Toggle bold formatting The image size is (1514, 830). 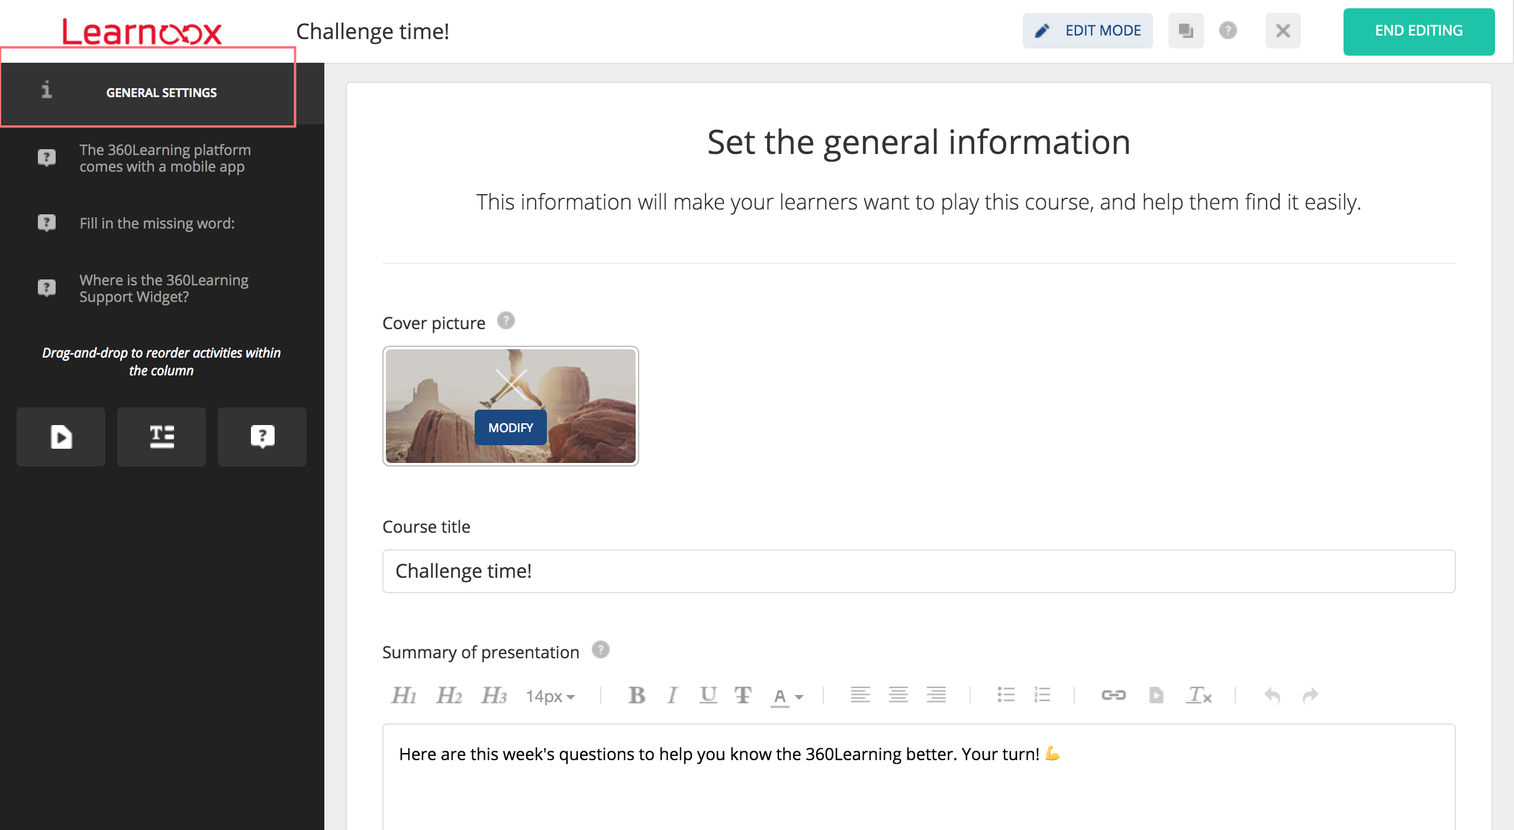[x=637, y=695]
